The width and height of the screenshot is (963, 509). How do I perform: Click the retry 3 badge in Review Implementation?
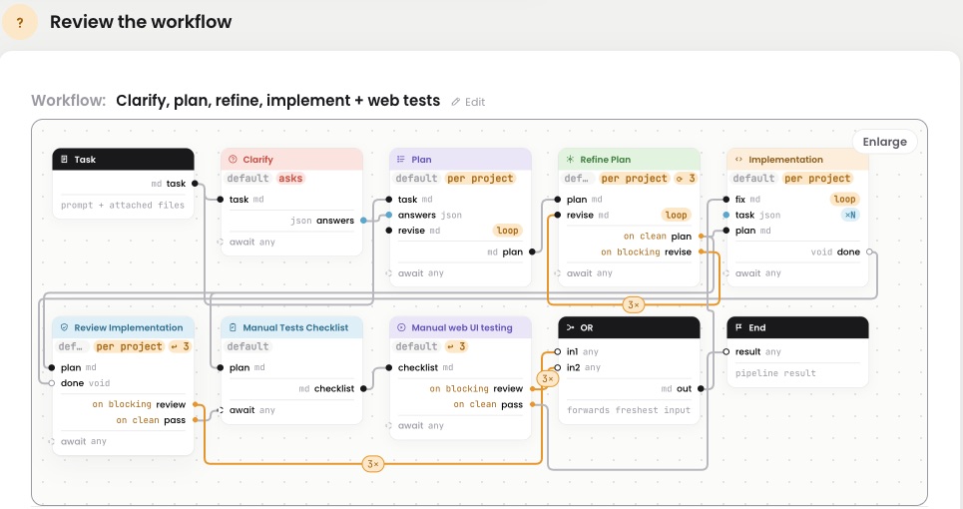click(180, 346)
